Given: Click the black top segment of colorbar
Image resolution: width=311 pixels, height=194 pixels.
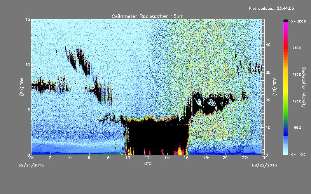Looking at the screenshot, I should pos(285,21).
